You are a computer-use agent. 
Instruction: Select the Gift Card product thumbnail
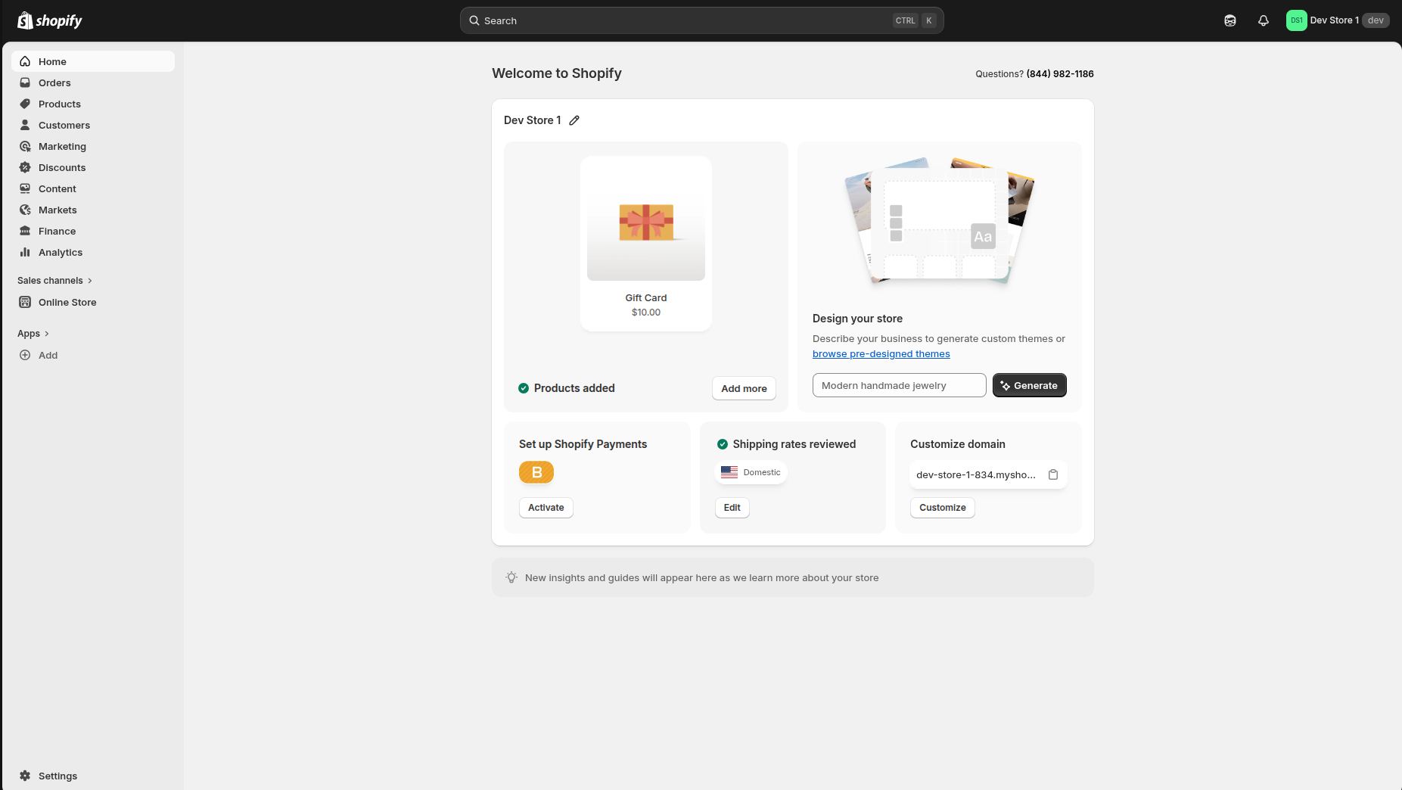pos(645,219)
